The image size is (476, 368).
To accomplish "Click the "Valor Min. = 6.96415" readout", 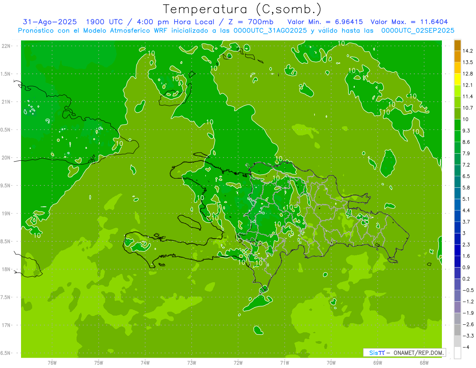I will [325, 21].
